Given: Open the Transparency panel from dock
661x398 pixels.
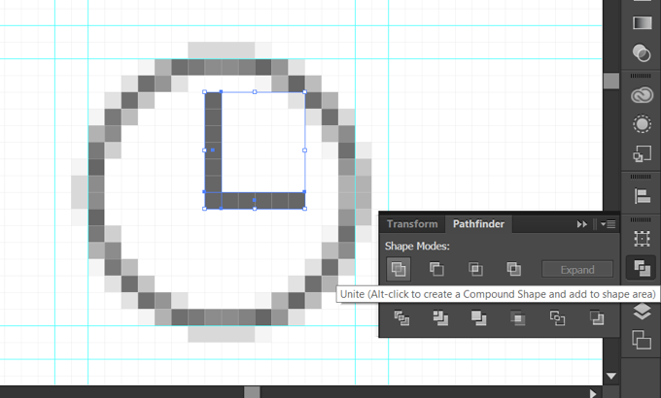Looking at the screenshot, I should 642,53.
